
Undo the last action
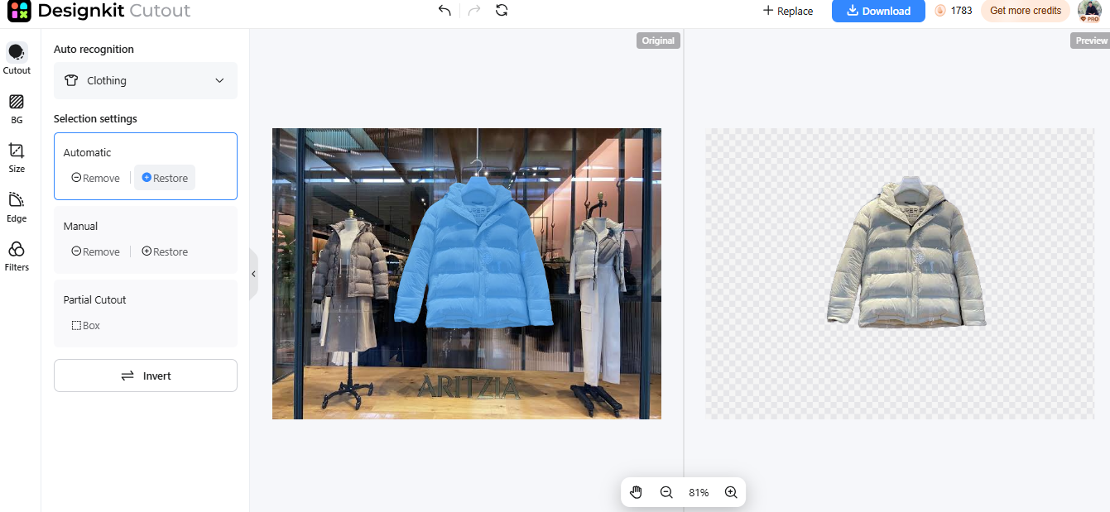pos(445,11)
